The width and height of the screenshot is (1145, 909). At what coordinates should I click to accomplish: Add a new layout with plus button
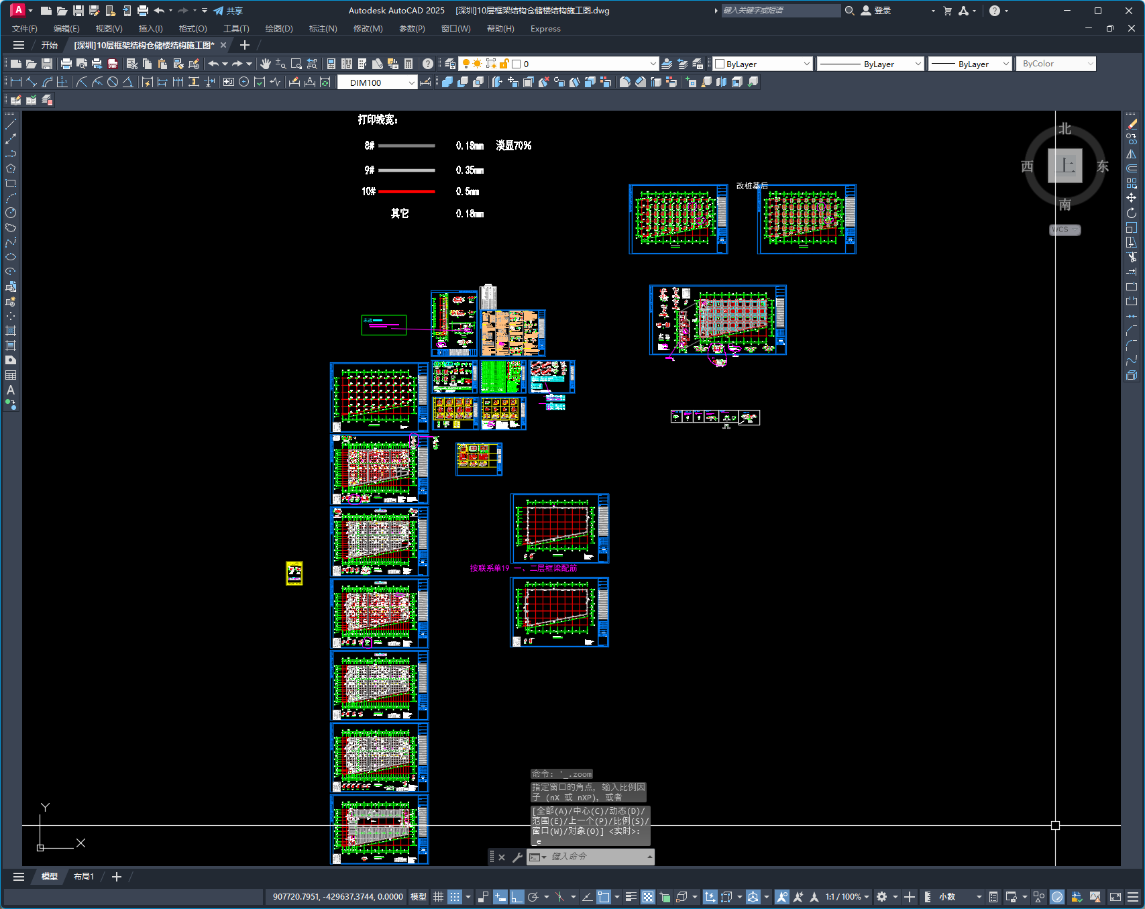click(117, 876)
